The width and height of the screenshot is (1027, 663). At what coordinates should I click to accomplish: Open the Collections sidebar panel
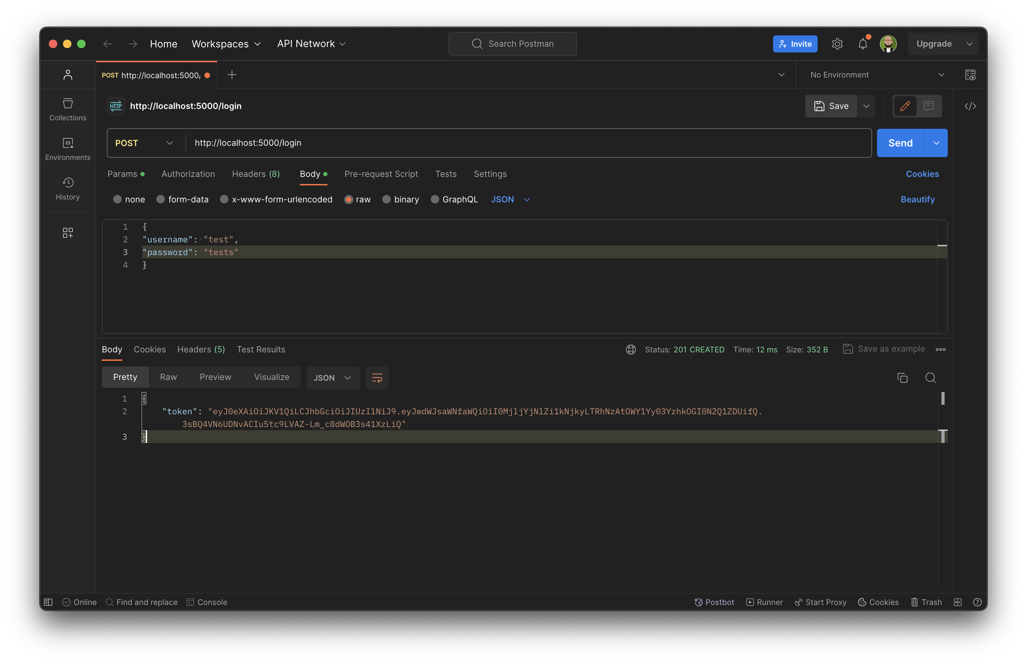click(68, 109)
